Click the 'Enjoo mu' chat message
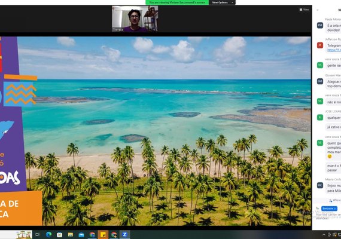This screenshot has height=239, width=341. [333, 188]
